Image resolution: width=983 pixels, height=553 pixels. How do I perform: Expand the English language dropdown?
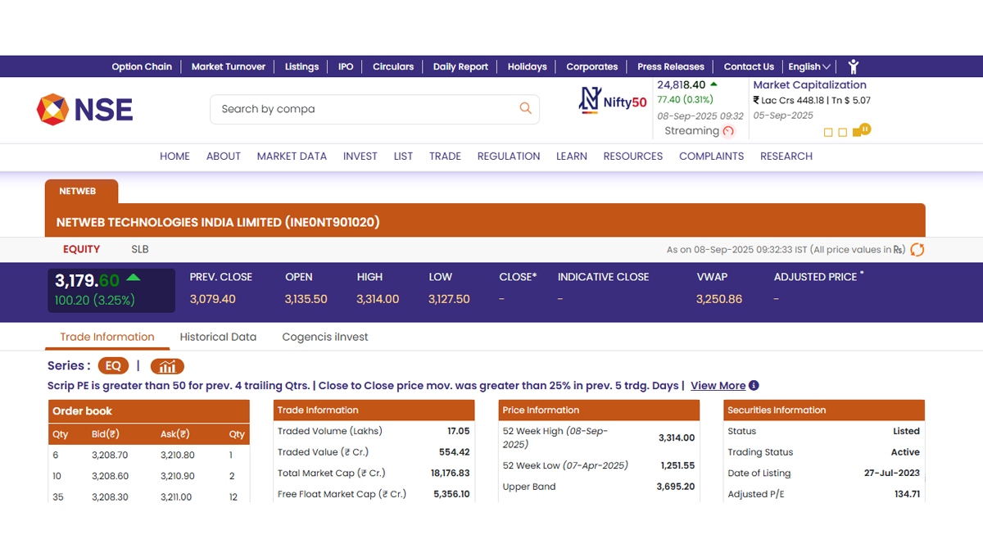[809, 66]
